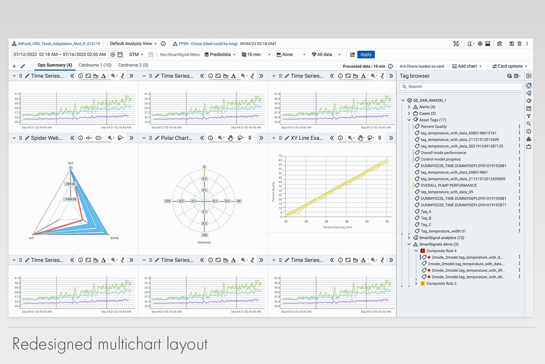The width and height of the screenshot is (545, 364).
Task: Click the Tag browser Search field
Action: pos(461,87)
